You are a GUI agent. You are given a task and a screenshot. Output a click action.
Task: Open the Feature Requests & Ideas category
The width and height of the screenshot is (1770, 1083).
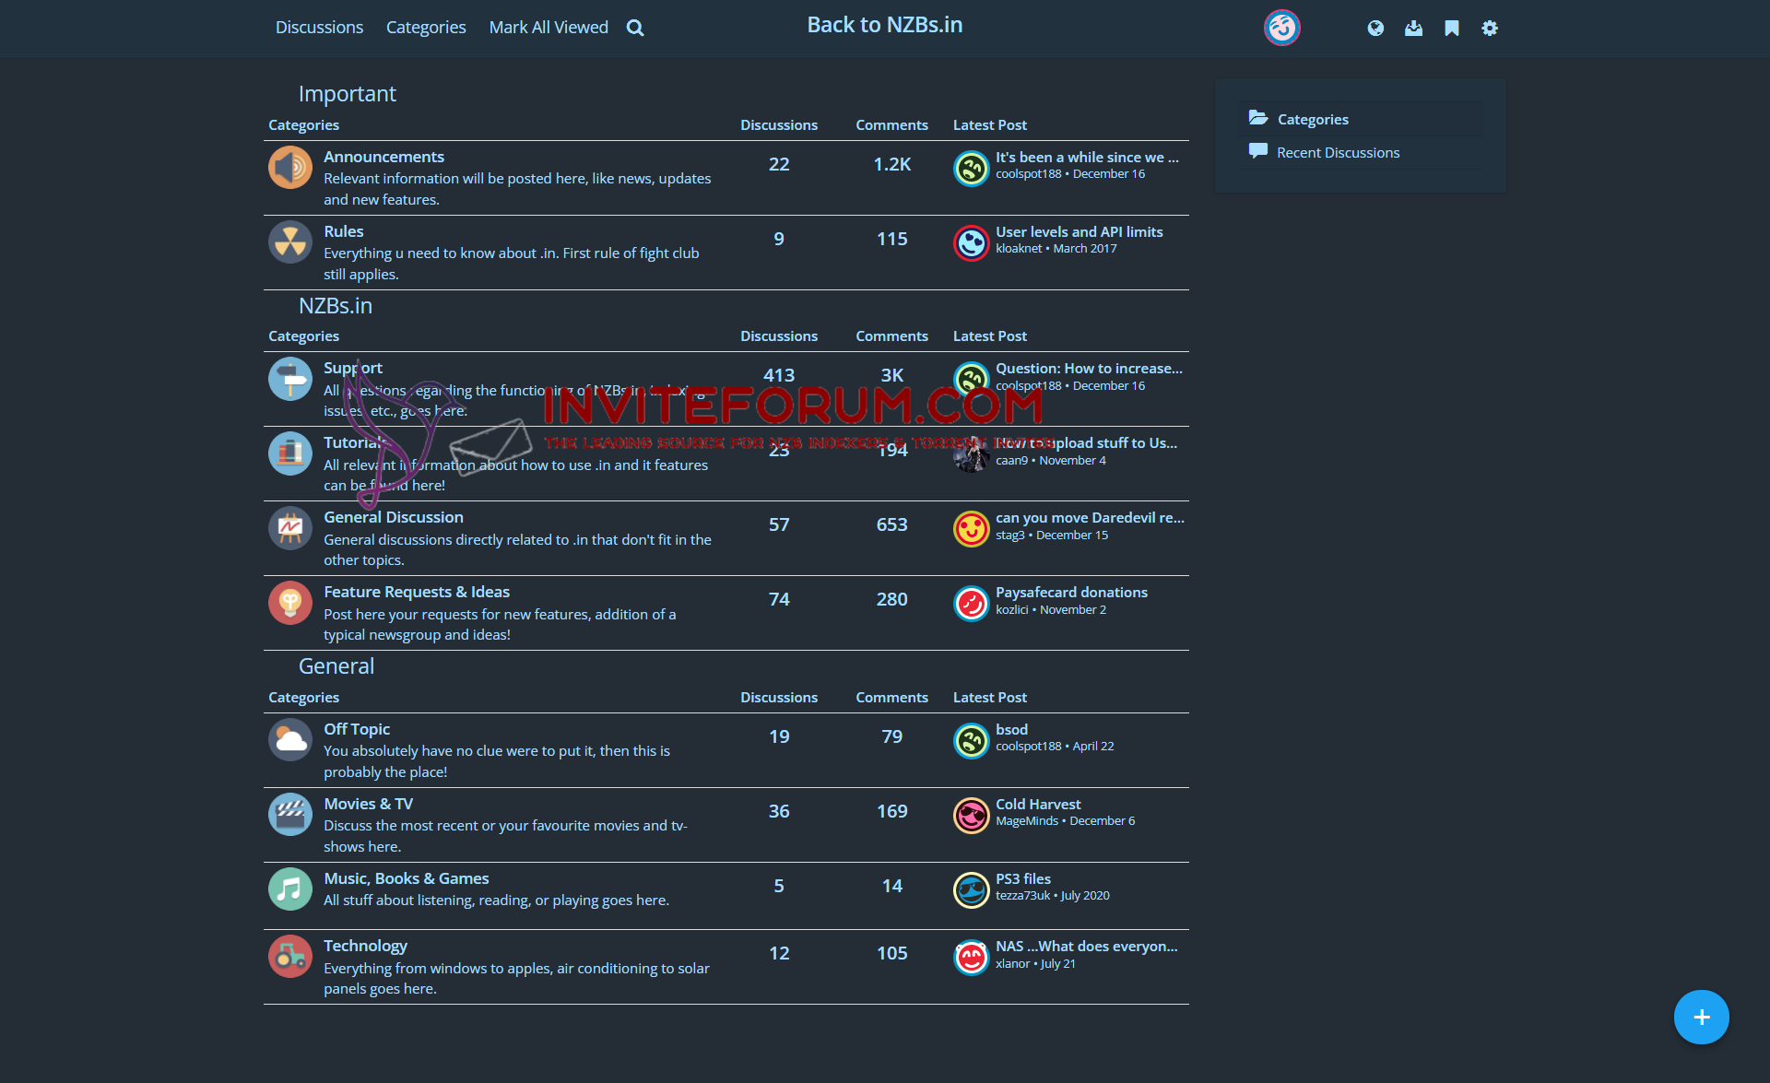point(416,592)
